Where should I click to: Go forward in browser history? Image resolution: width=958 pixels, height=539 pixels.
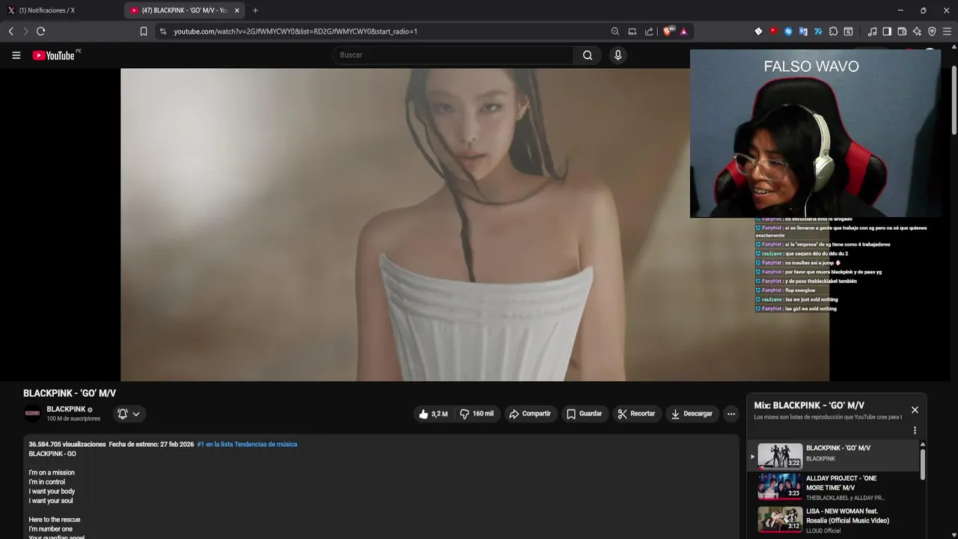pos(25,31)
